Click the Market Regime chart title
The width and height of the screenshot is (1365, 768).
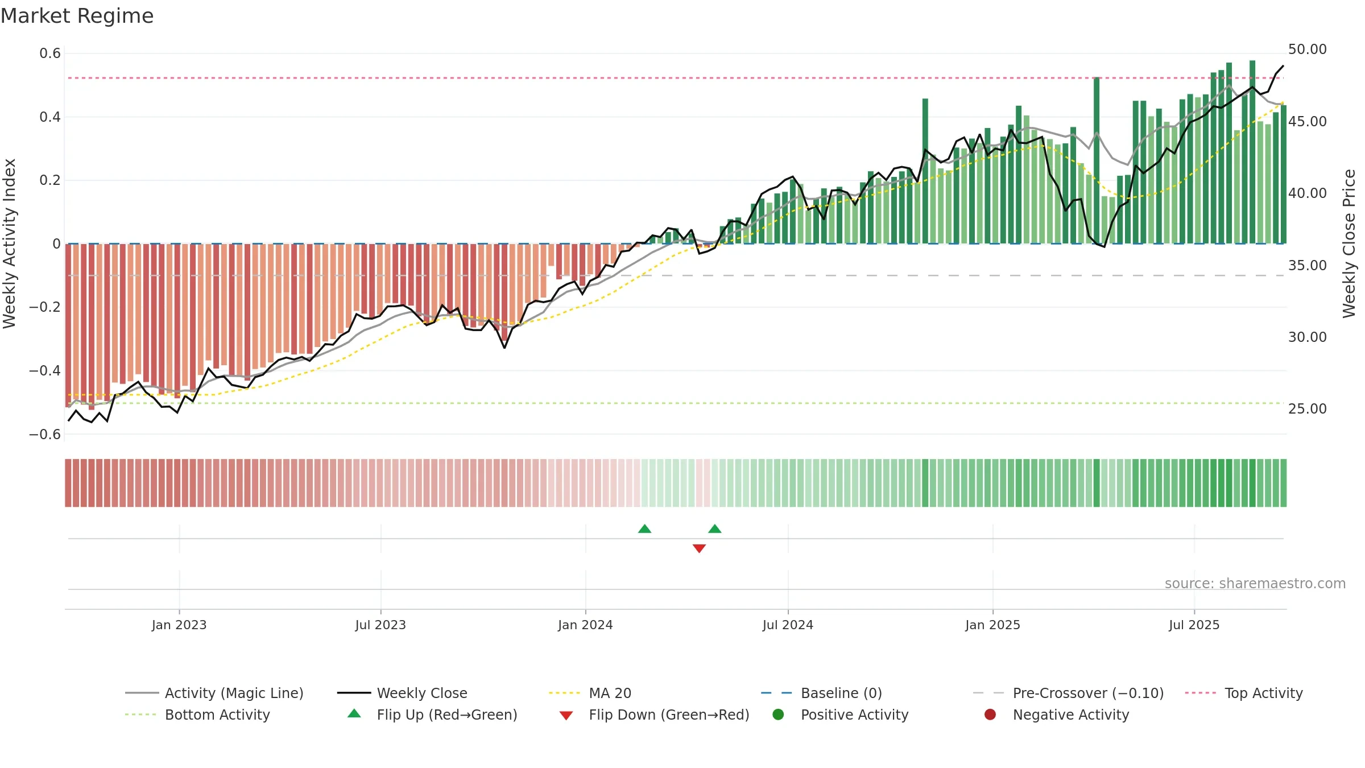[77, 16]
